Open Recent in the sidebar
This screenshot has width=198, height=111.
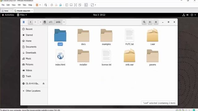click(34, 29)
